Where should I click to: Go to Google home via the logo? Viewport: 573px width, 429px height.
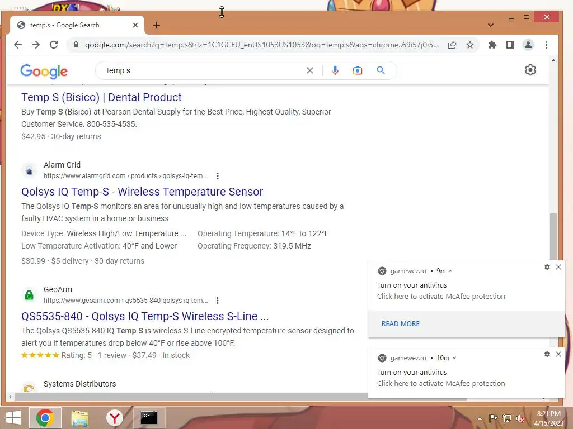(x=44, y=71)
